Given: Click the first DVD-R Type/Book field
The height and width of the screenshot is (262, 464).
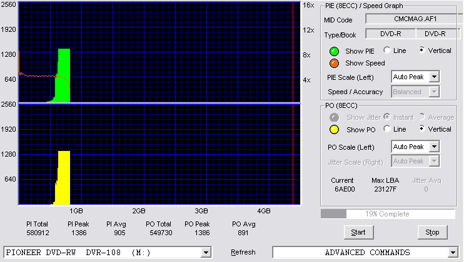Looking at the screenshot, I should tap(391, 34).
